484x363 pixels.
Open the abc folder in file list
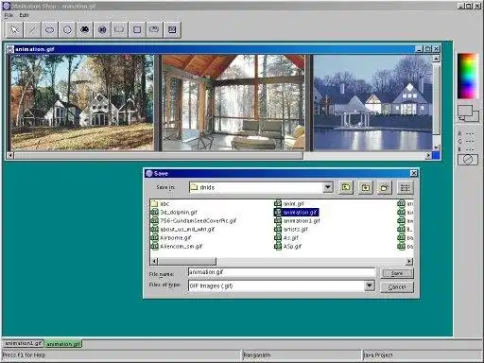coord(161,204)
